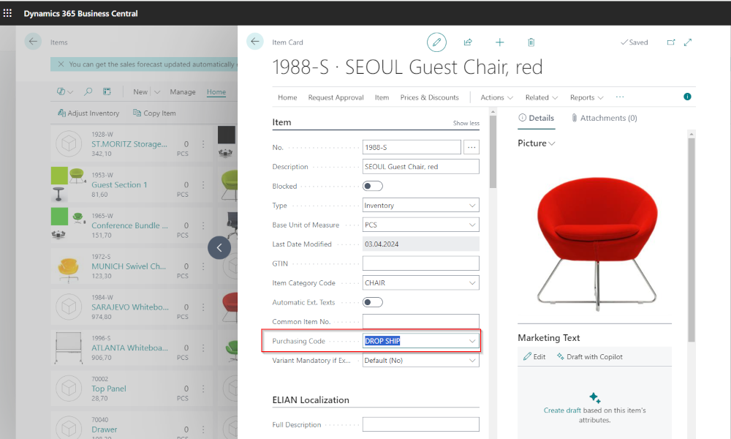Open Prices & Discounts menu

429,97
